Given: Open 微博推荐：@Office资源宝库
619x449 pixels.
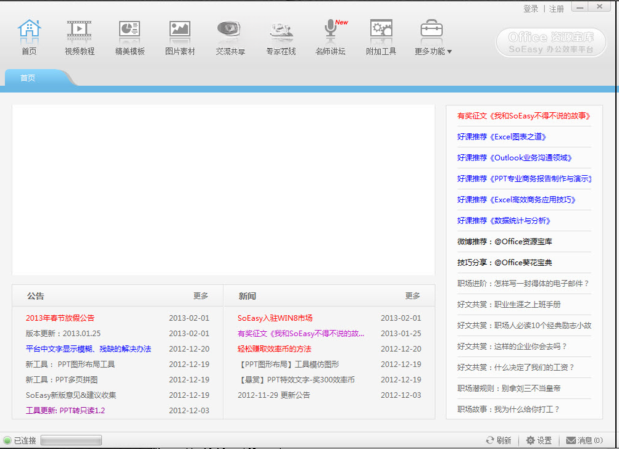Looking at the screenshot, I should (505, 241).
